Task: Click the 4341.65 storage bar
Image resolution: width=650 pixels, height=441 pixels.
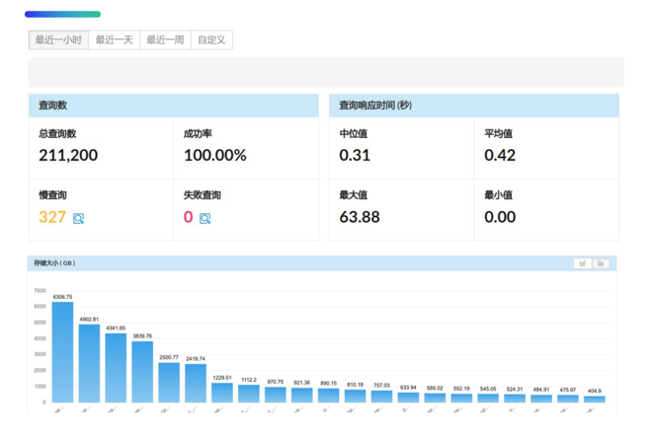Action: click(x=116, y=368)
